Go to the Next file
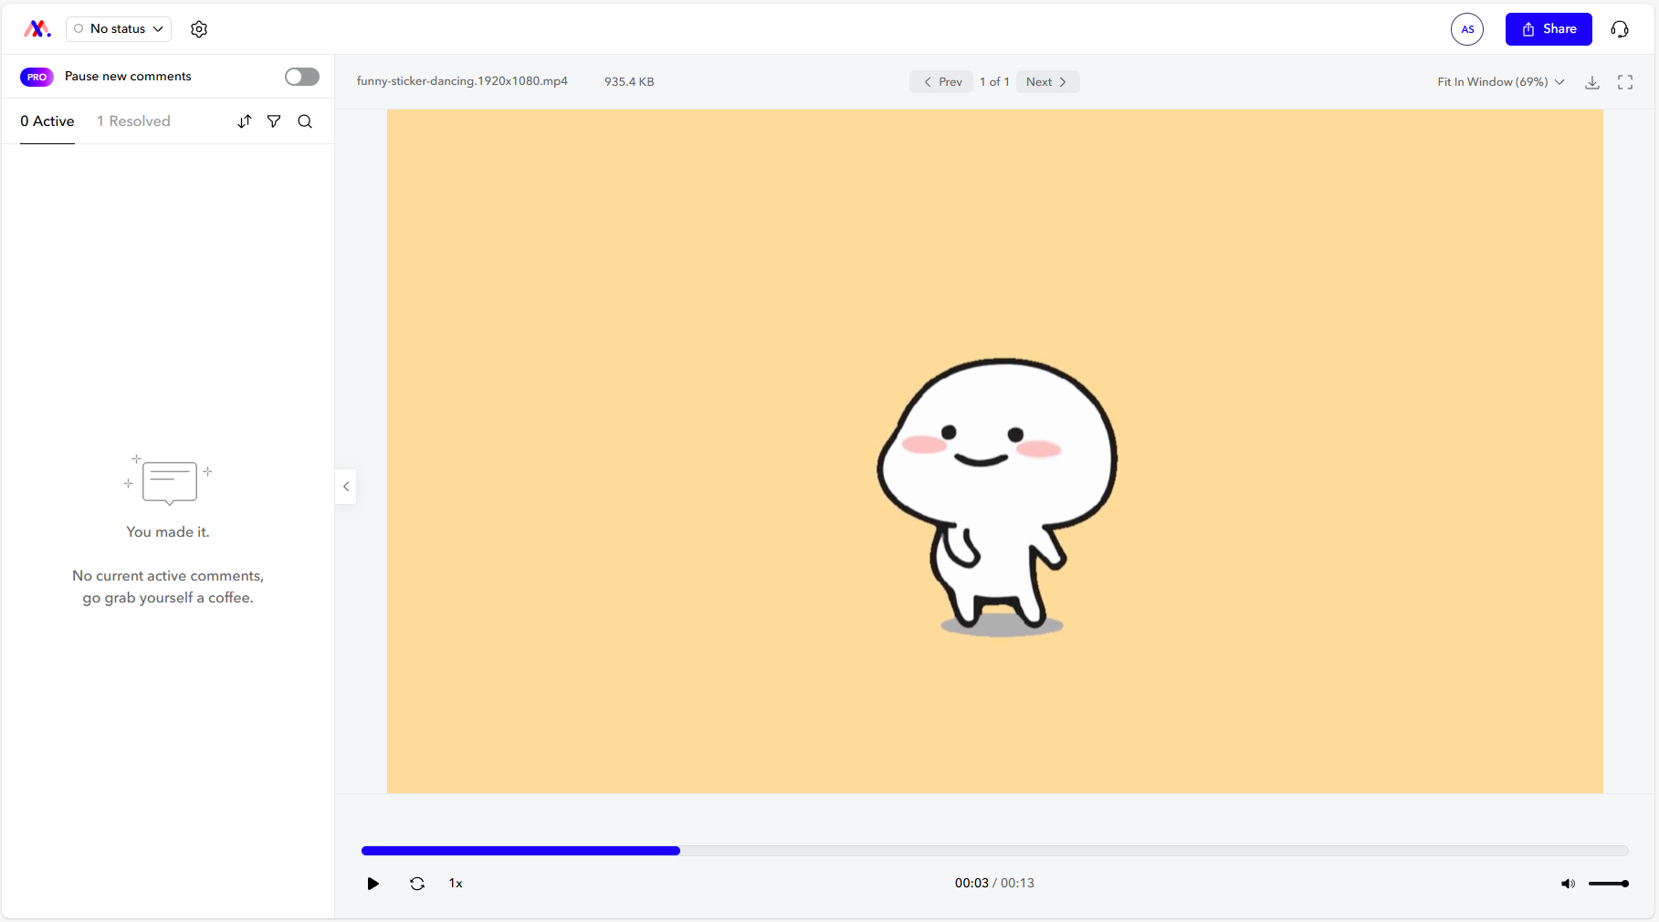Viewport: 1659px width, 922px height. coord(1046,82)
